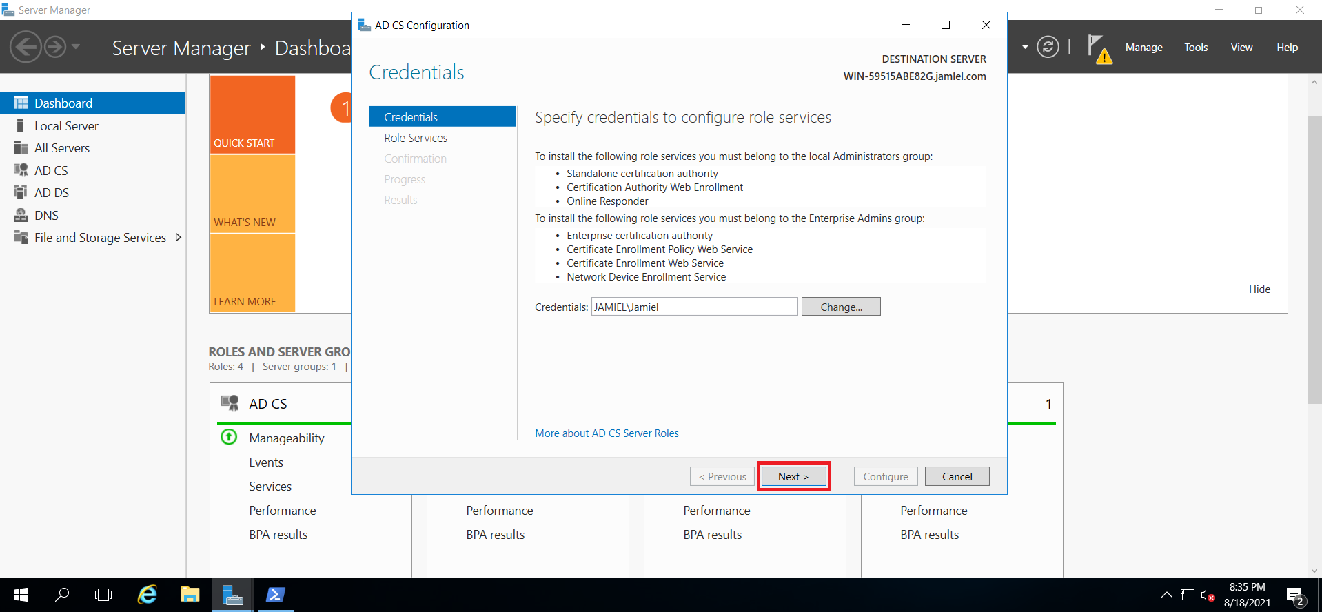Image resolution: width=1322 pixels, height=612 pixels.
Task: Click the AD DS icon in the sidebar
Action: (21, 192)
